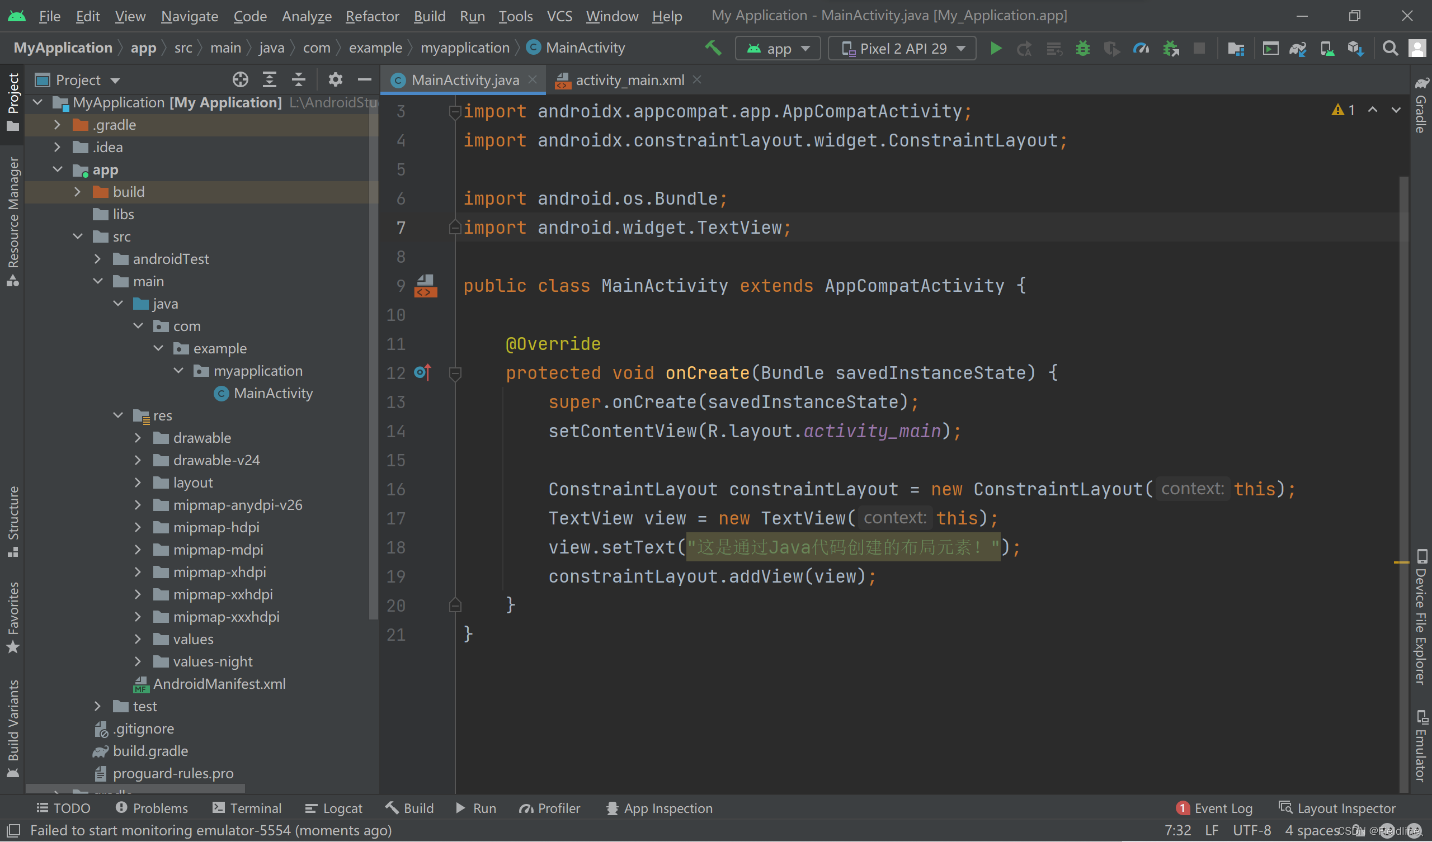Open the Pixel 2 API 29 device dropdown
This screenshot has width=1432, height=842.
901,48
